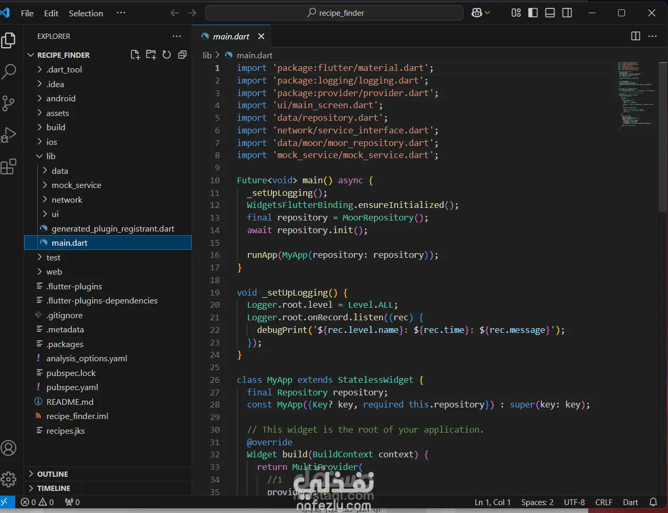
Task: Split the editor to the right
Action: 635,36
